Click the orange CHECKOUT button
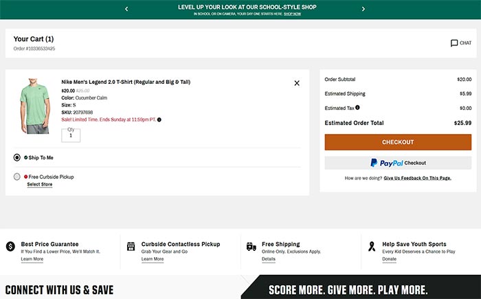The width and height of the screenshot is (481, 299). click(x=398, y=142)
